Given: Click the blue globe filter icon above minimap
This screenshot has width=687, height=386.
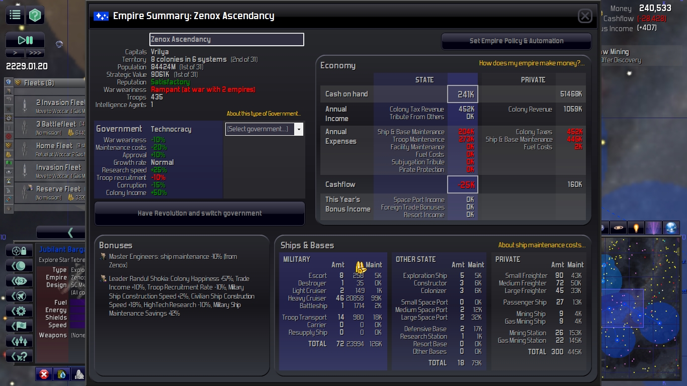Looking at the screenshot, I should 671,228.
